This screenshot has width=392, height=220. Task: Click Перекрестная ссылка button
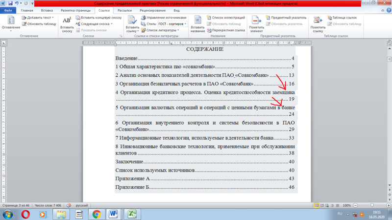tap(226, 30)
